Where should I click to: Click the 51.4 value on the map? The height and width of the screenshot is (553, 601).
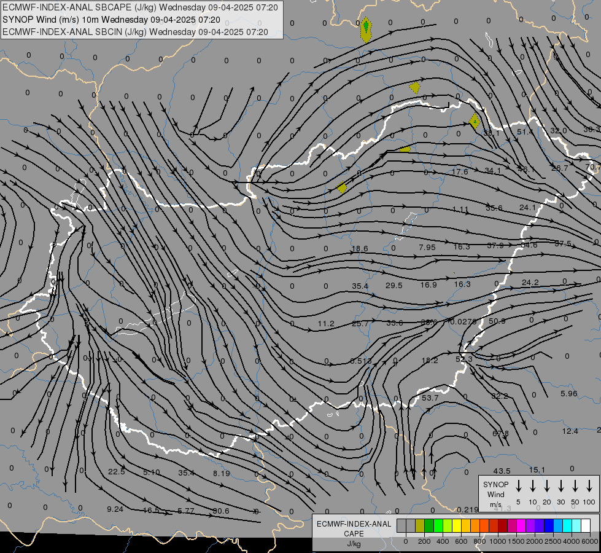[x=525, y=132]
